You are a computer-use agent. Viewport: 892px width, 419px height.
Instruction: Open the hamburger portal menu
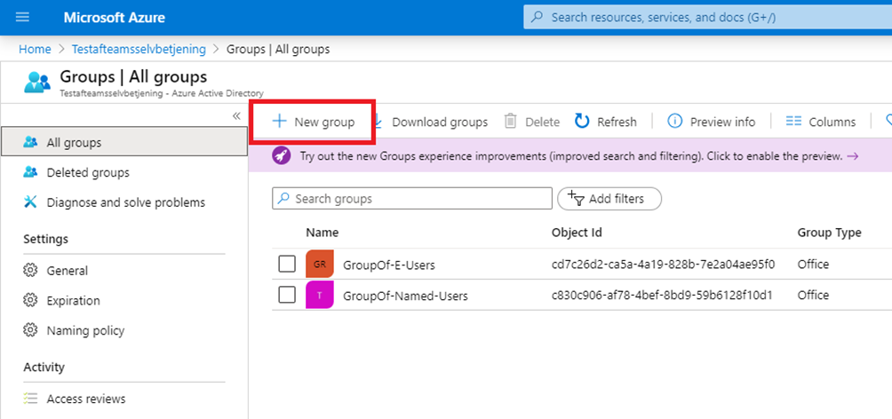pos(23,17)
